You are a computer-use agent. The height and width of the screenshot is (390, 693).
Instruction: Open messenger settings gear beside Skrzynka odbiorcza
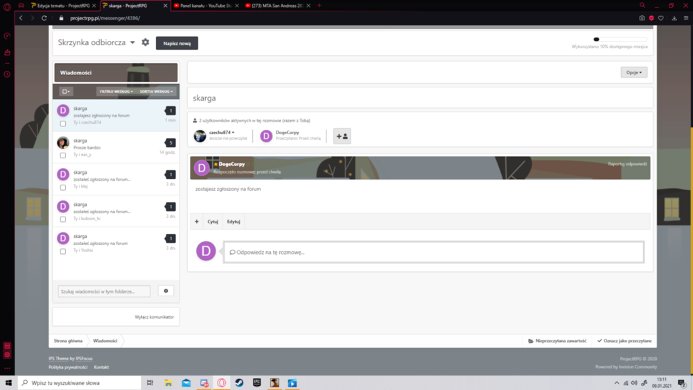(x=146, y=42)
